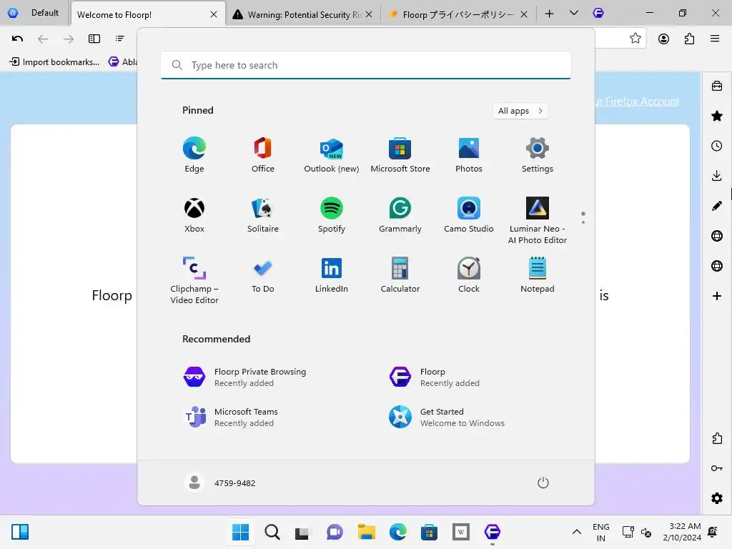732x549 pixels.
Task: Click the Type here to search field
Action: tap(366, 65)
